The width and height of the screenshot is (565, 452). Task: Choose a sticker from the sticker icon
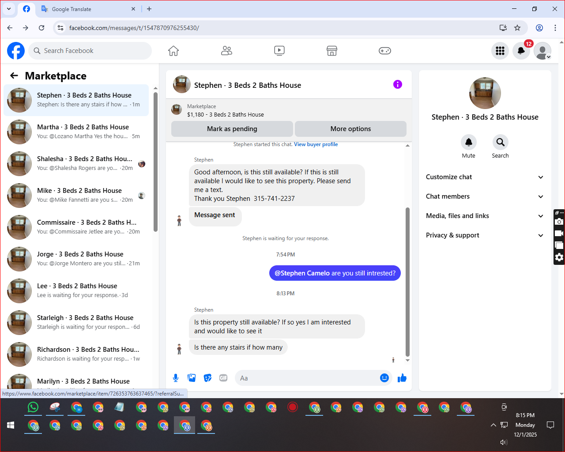pos(207,378)
